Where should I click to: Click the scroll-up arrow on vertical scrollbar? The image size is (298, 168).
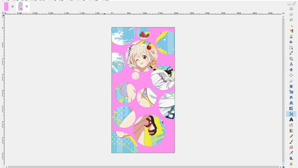(x=283, y=16)
